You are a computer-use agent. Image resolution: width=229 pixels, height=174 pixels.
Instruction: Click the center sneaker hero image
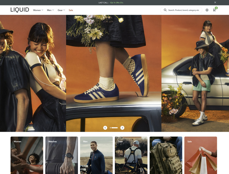[114, 73]
